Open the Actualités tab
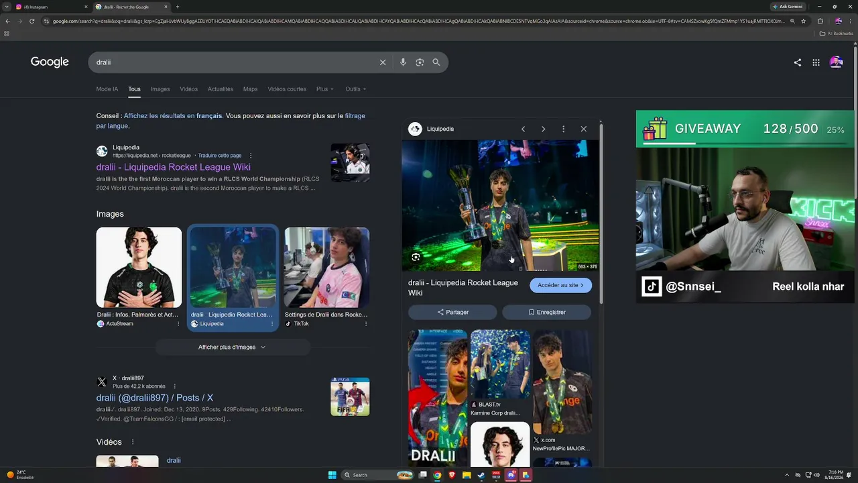858x483 pixels. [221, 89]
